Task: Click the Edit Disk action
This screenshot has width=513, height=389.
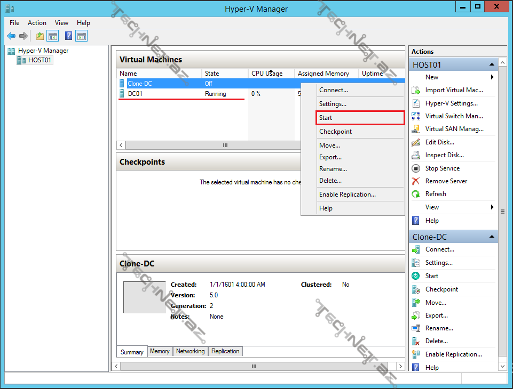Action: coord(439,142)
